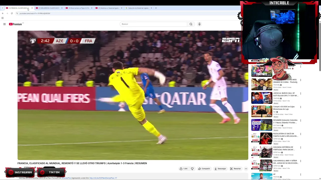Viewport: 321px width, 180px height.
Task: Open the 45:14 Black Ops 7 thumbnail
Action: pyautogui.click(x=262, y=98)
